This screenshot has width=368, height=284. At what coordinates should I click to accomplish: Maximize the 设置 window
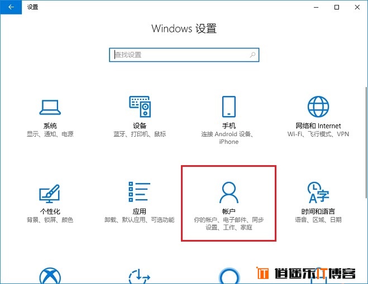click(x=337, y=7)
